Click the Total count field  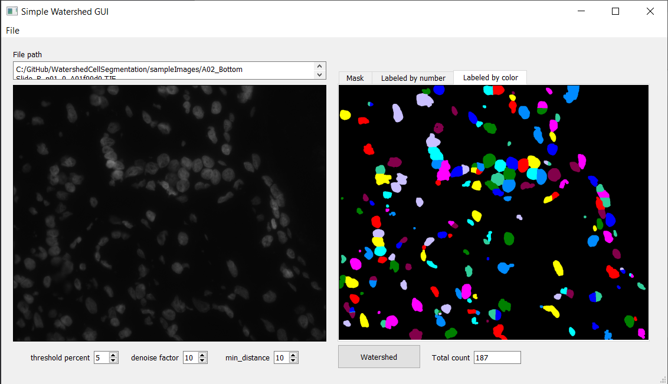[x=497, y=357]
